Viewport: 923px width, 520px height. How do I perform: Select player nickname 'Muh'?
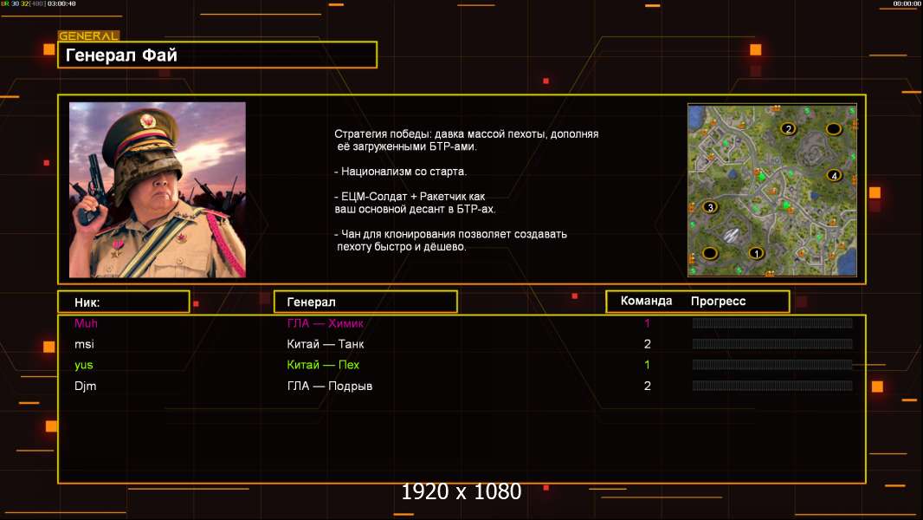(x=86, y=323)
